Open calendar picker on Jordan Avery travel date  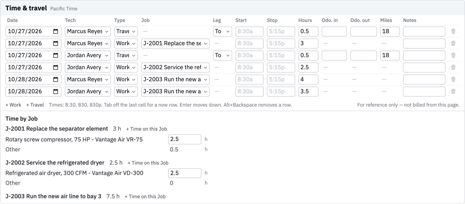pyautogui.click(x=56, y=55)
